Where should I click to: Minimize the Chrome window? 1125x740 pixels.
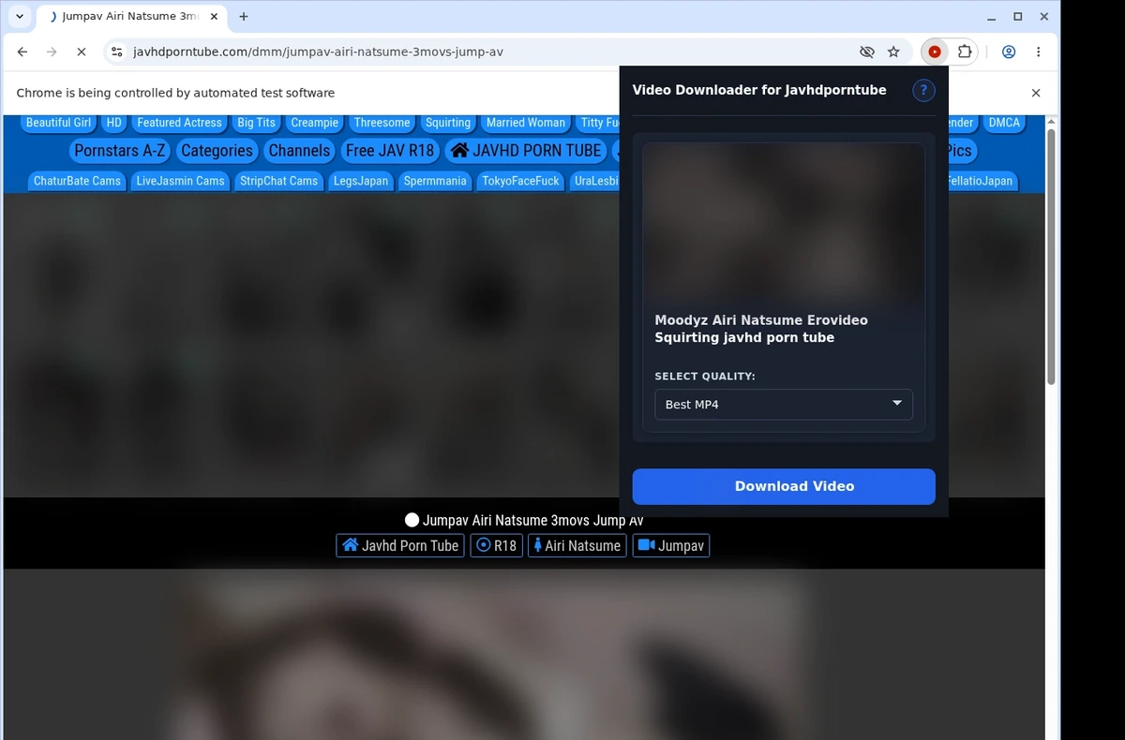point(992,16)
